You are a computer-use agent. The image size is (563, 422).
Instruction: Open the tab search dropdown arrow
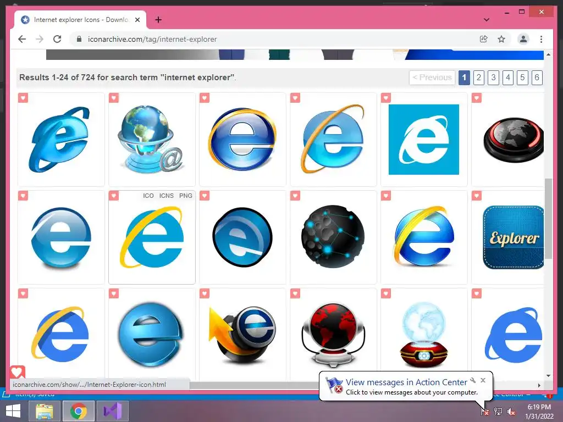click(487, 20)
